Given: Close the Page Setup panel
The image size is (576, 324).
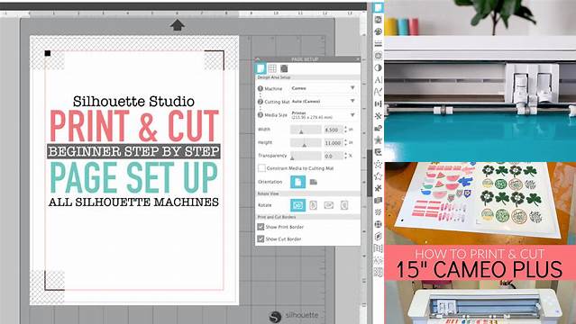Looking at the screenshot, I should coord(358,58).
